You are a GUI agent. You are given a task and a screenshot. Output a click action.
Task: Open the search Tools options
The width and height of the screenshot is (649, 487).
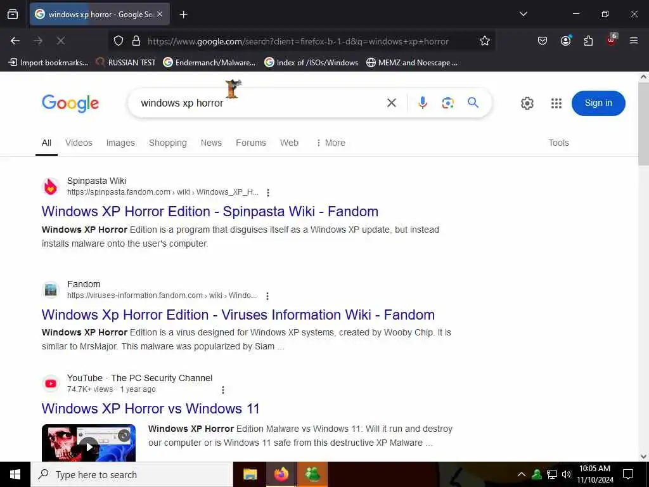[x=558, y=143]
